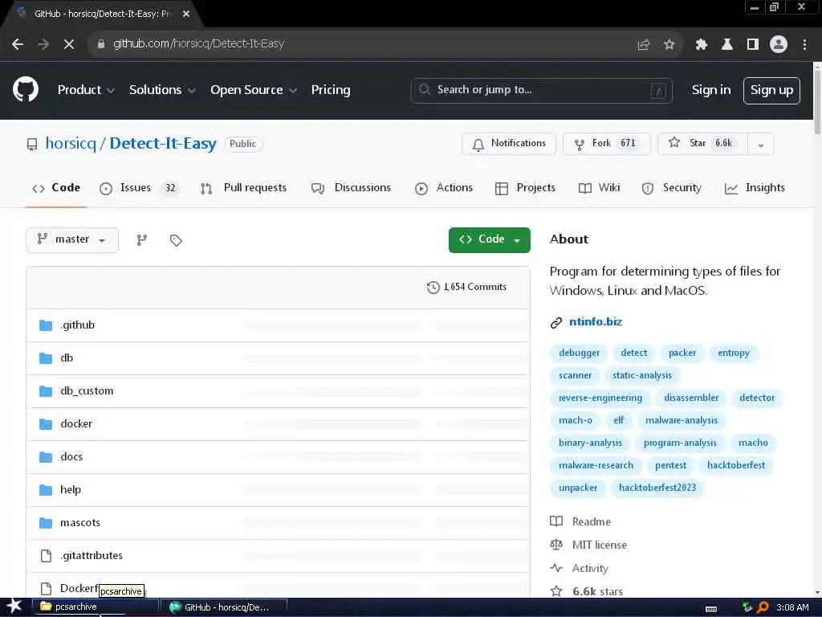Viewport: 822px width, 617px height.
Task: Open Chrome profile avatar icon
Action: click(x=779, y=44)
